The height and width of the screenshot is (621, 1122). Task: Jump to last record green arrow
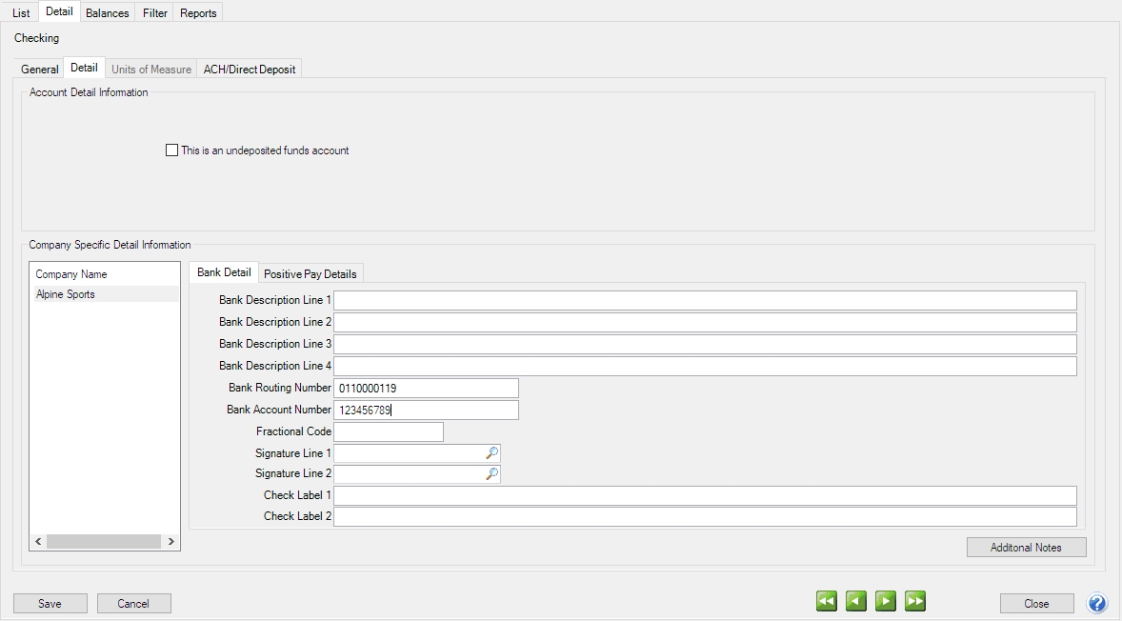[915, 601]
